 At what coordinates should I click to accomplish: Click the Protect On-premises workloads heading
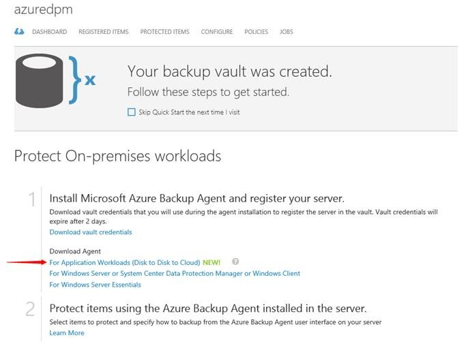point(117,156)
